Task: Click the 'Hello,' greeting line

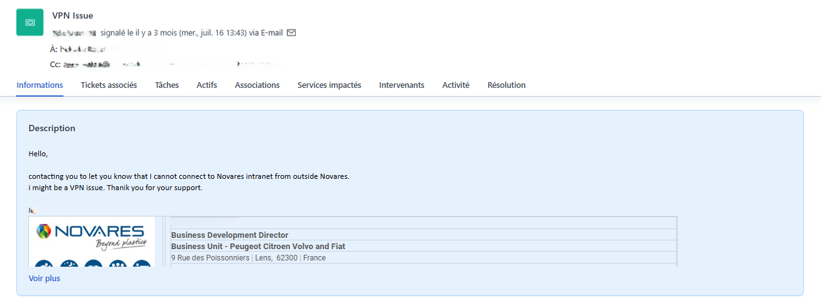Action: 38,154
